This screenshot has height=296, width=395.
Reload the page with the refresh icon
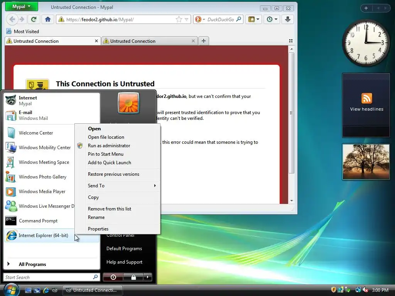click(x=34, y=19)
